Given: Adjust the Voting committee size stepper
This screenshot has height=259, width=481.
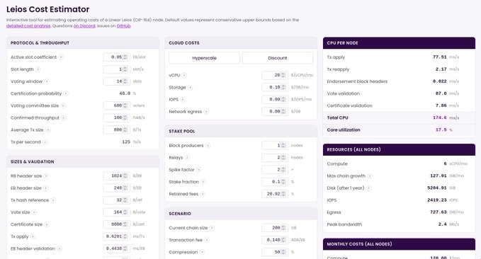Looking at the screenshot, I should [x=125, y=105].
